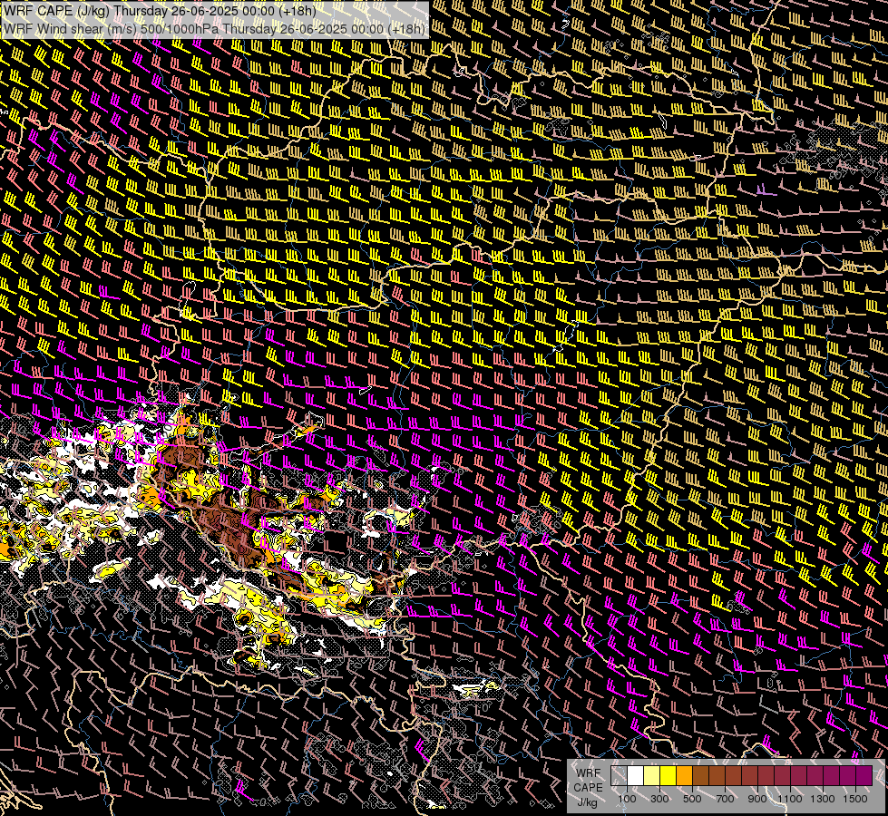Click the legend value '700'

[725, 799]
